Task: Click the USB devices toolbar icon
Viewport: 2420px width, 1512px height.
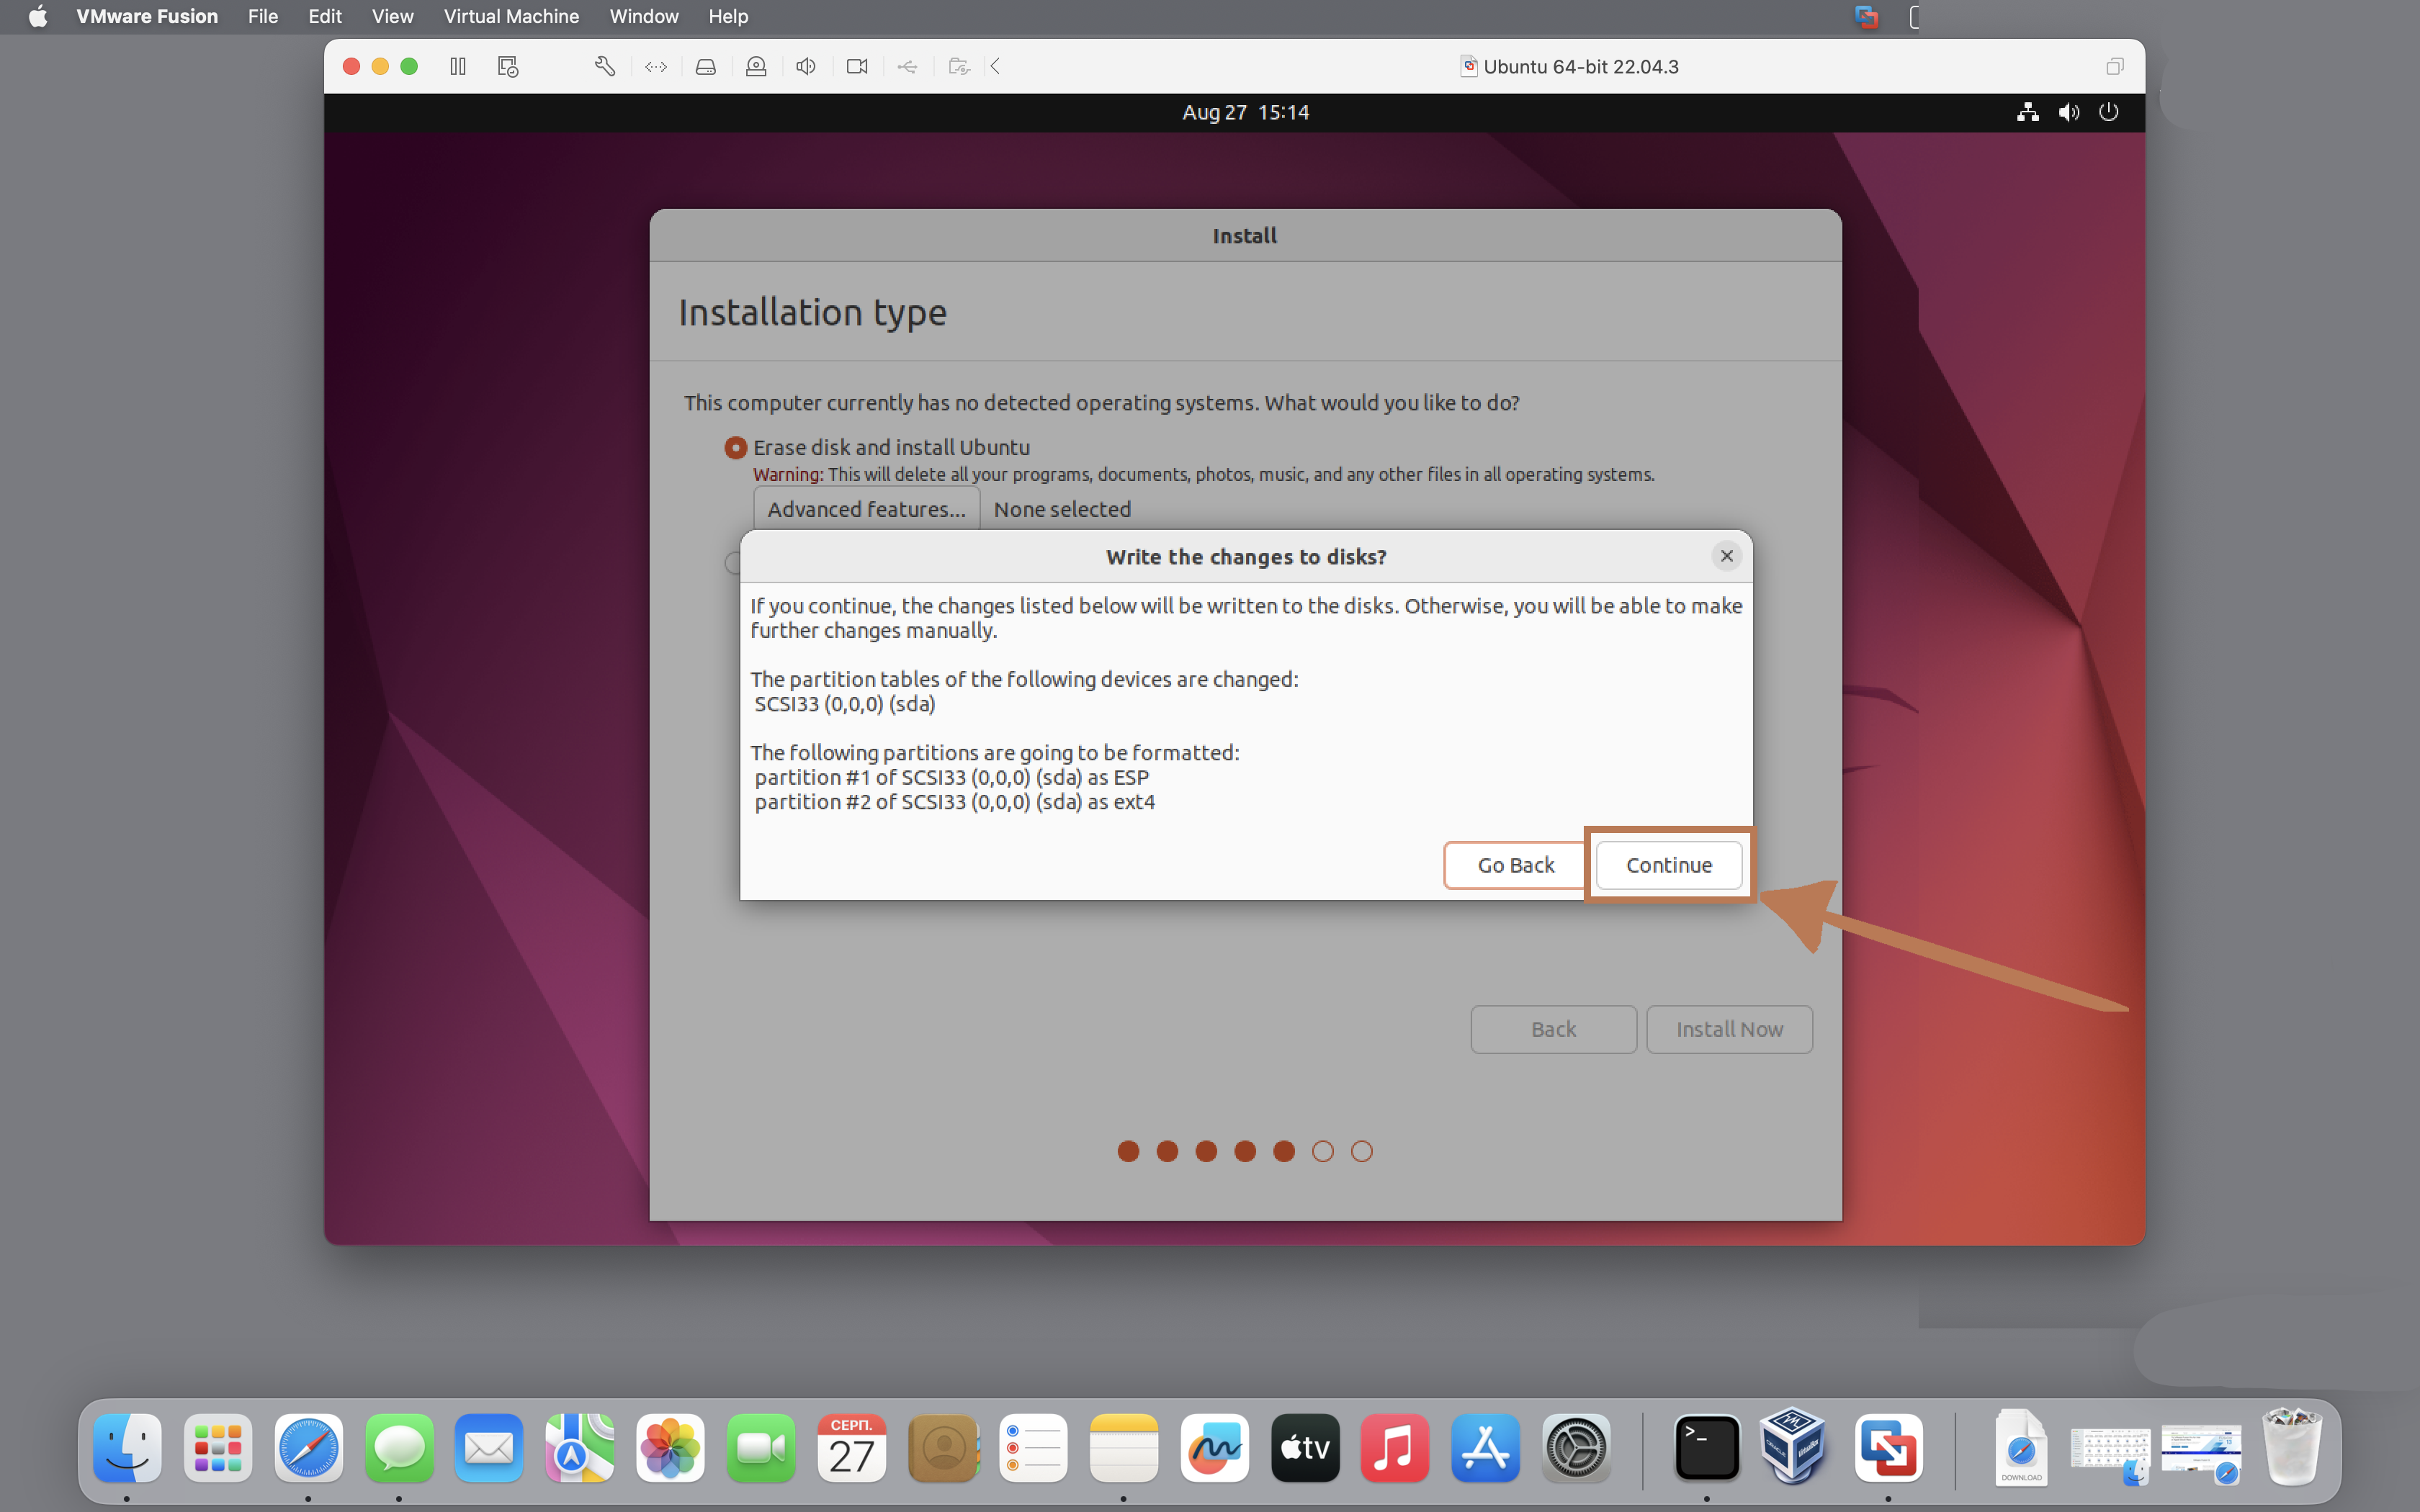Action: pos(907,66)
